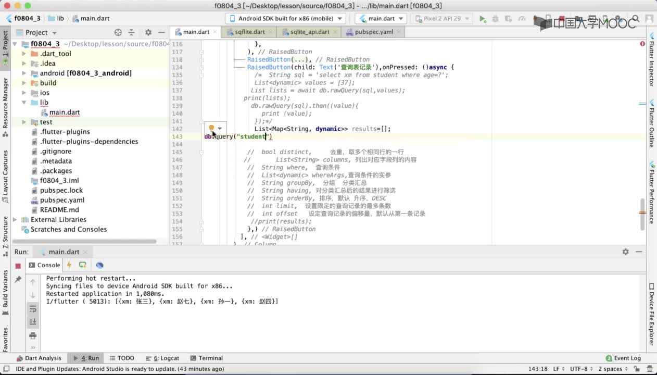
Task: Select pubspec.yaml in the Project tree
Action: click(x=62, y=201)
